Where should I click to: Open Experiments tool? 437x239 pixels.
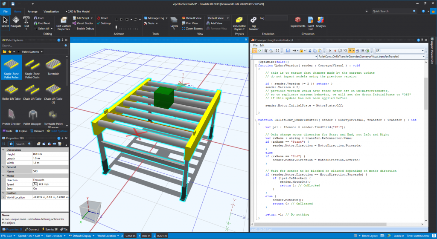[298, 22]
